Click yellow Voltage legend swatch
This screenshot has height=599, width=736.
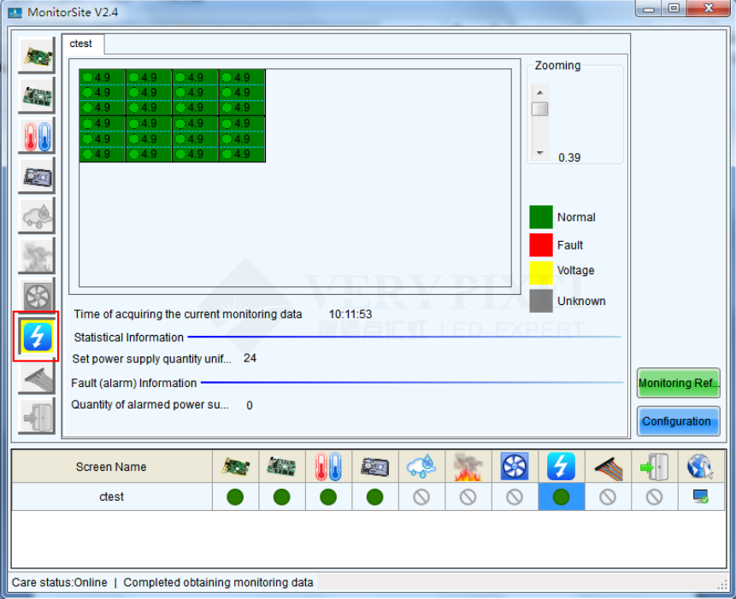541,273
